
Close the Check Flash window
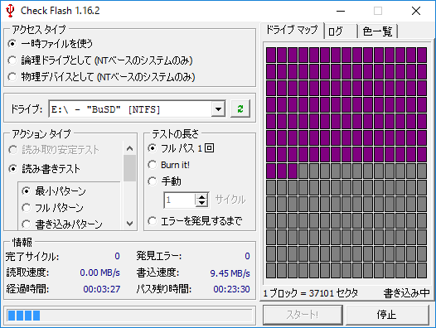pyautogui.click(x=416, y=11)
